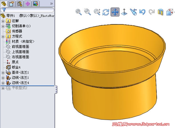Select the 传感器 sensors folder
This screenshot has height=128, width=175.
[x=17, y=31]
